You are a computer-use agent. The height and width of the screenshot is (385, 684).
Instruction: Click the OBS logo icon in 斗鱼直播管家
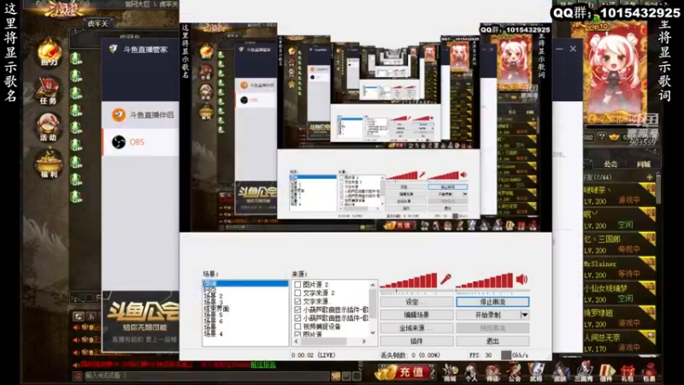[x=118, y=142]
